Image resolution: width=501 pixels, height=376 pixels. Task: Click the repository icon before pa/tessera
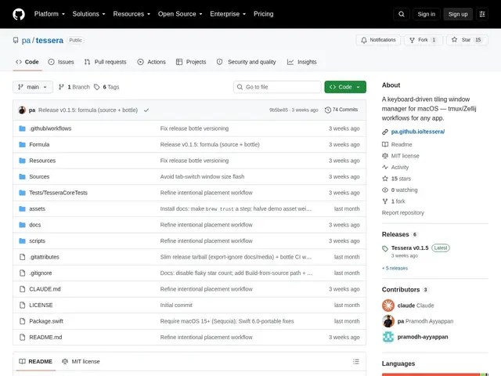pos(16,40)
